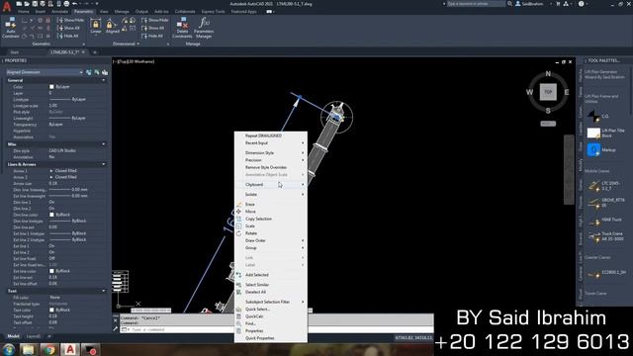This screenshot has width=633, height=356.
Task: Expand the Dimensional ribbon panel dropdown
Action: tap(127, 44)
